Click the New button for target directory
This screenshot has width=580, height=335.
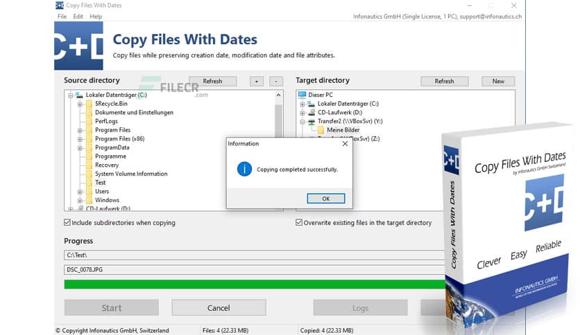(x=498, y=81)
